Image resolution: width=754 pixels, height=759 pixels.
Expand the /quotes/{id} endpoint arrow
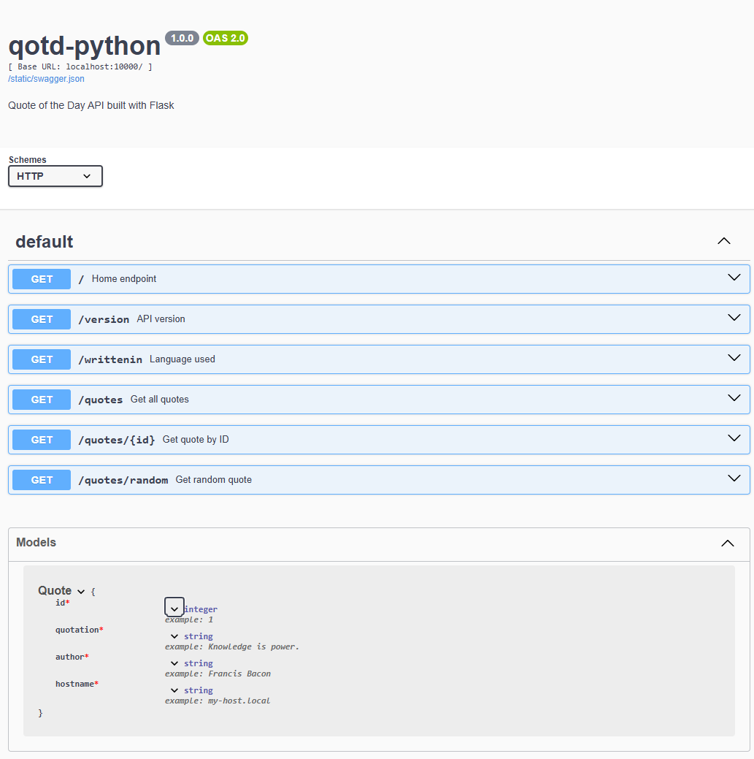pos(734,439)
